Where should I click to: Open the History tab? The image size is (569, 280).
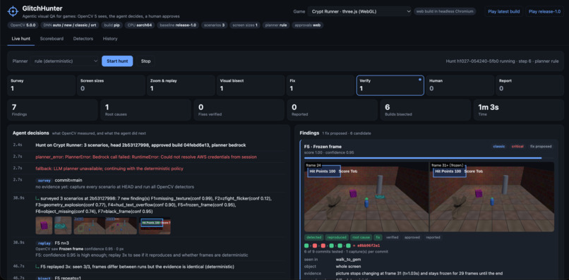110,39
